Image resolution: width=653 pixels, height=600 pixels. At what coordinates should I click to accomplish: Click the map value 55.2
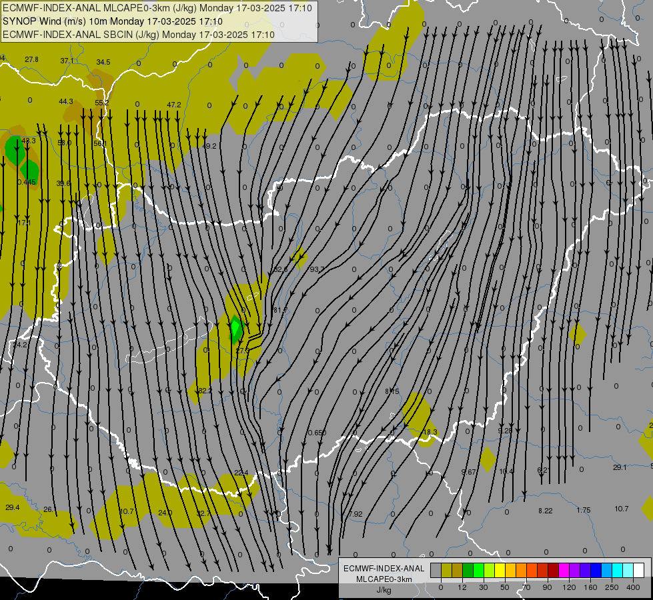(x=101, y=103)
